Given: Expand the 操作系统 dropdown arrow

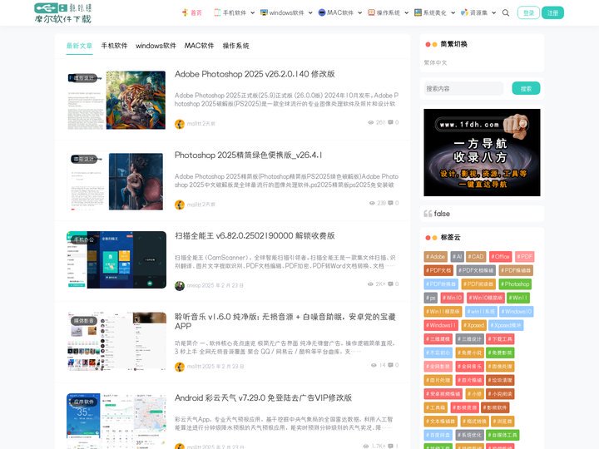Looking at the screenshot, I should [x=407, y=13].
